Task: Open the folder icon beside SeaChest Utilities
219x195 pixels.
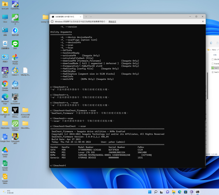Action: (25, 125)
